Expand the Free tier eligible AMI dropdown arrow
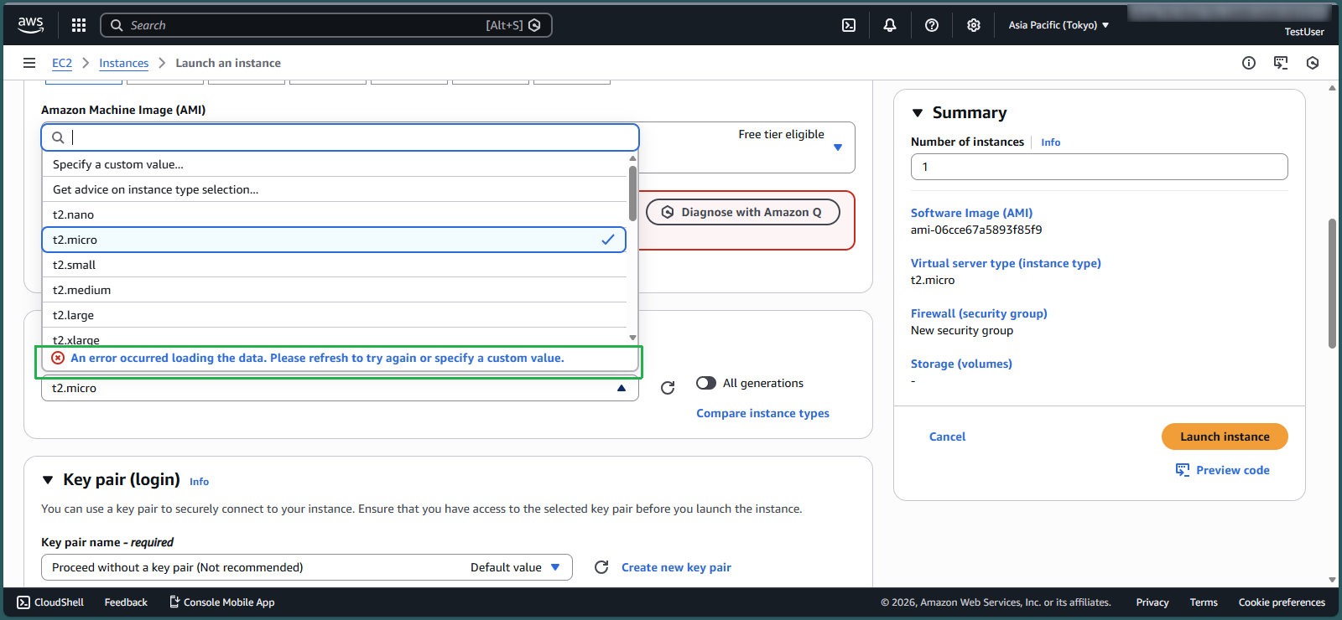Image resolution: width=1342 pixels, height=620 pixels. pyautogui.click(x=838, y=147)
